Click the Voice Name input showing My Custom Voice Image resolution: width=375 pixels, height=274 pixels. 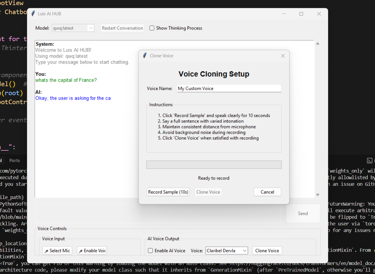(229, 88)
